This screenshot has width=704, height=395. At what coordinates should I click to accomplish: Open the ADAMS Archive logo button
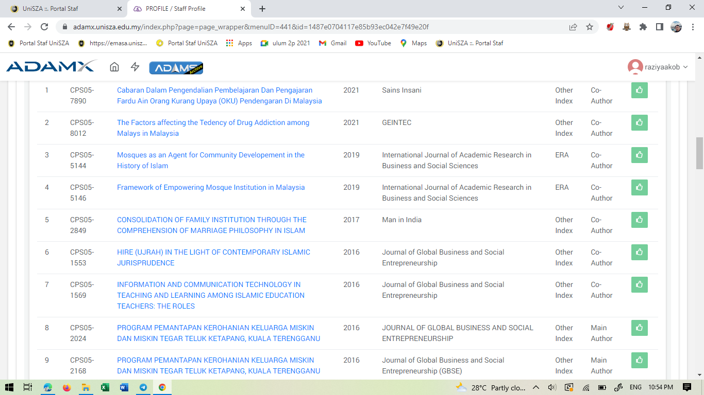pos(176,67)
